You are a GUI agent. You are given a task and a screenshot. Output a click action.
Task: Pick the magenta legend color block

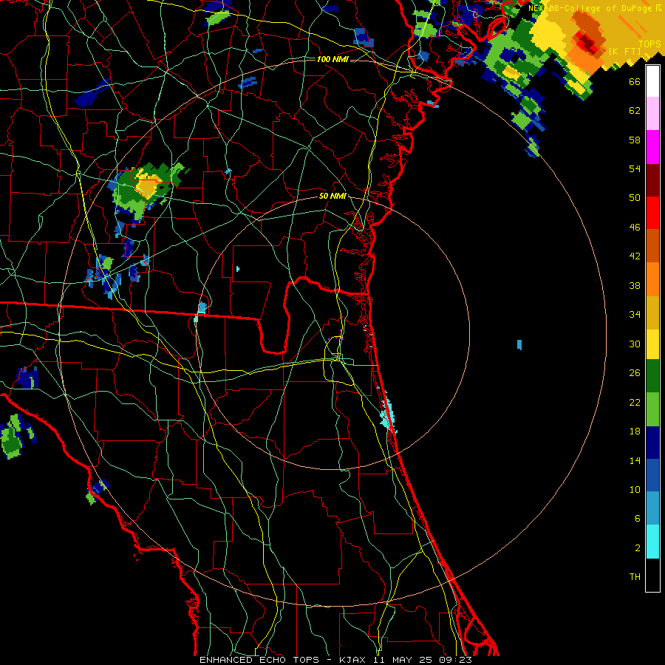(652, 147)
